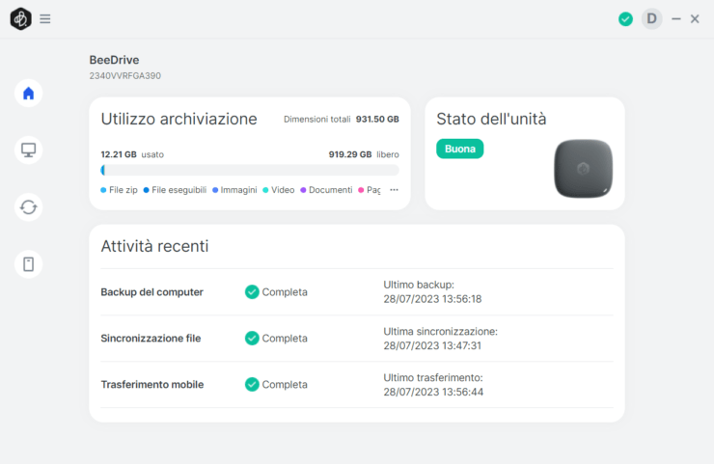Click the Completa checkmark for file sync
This screenshot has height=464, width=714.
[252, 339]
